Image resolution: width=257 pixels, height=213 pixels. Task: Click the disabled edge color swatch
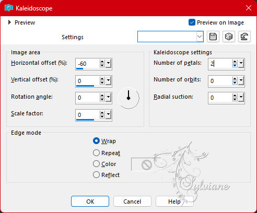click(x=146, y=164)
